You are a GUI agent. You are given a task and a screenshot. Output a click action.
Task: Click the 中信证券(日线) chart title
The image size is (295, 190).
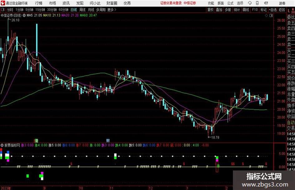11,15
